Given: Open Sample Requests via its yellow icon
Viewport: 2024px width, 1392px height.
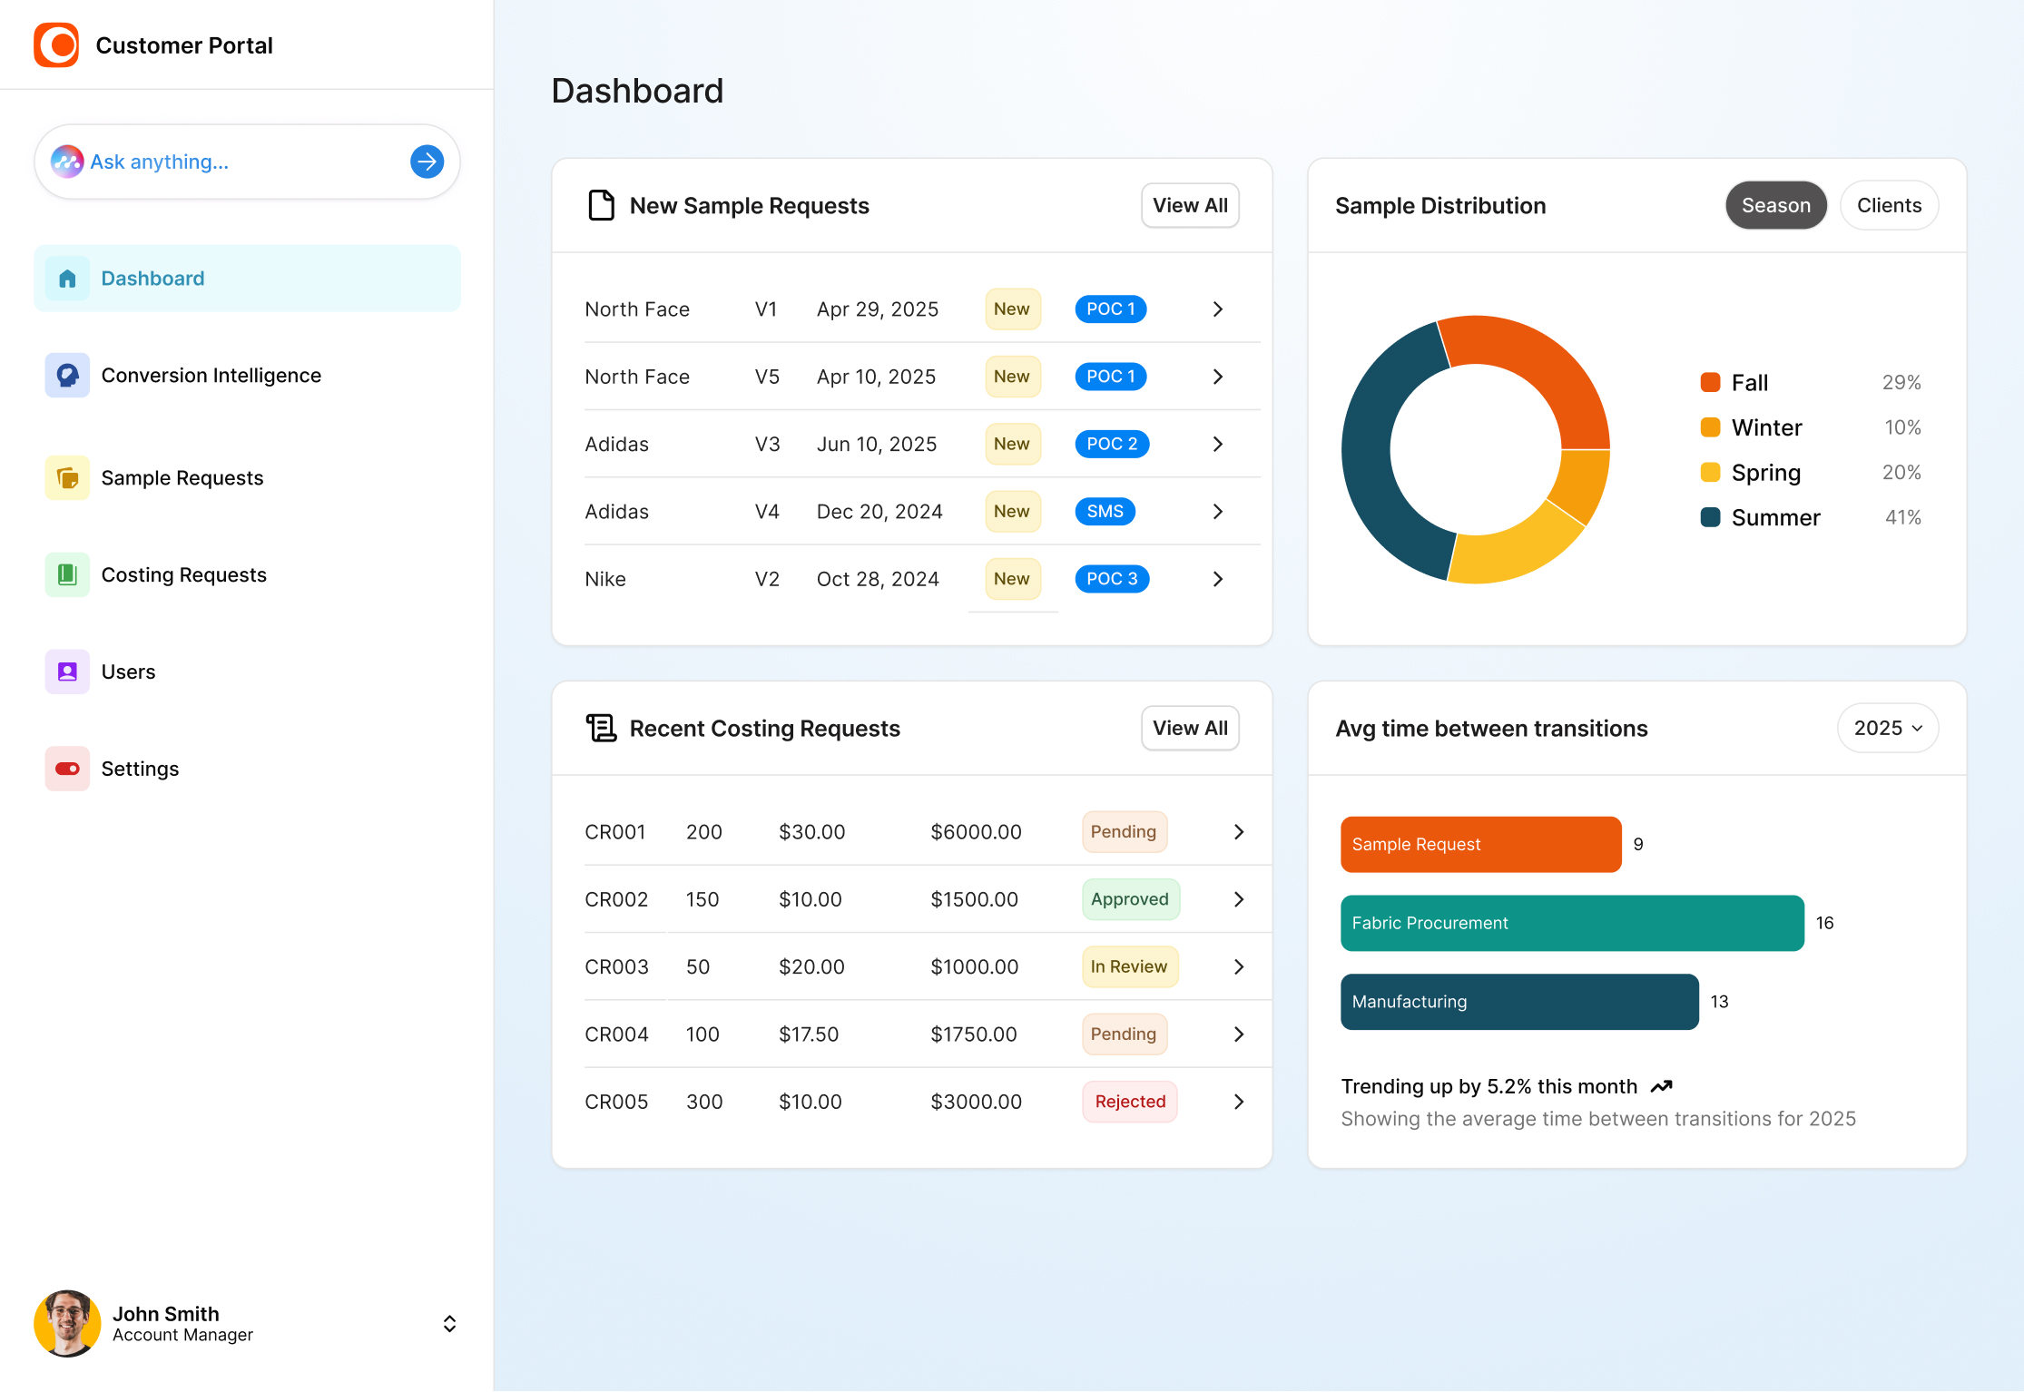Looking at the screenshot, I should pos(67,477).
